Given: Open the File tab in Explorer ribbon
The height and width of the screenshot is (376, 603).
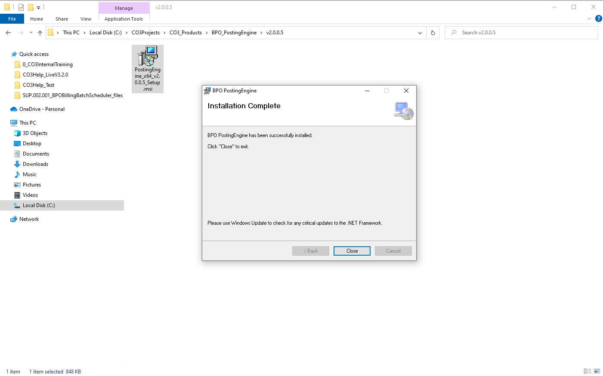Looking at the screenshot, I should pos(12,19).
